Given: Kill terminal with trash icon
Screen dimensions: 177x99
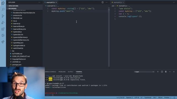Looking at the screenshot, I should point(166,72).
